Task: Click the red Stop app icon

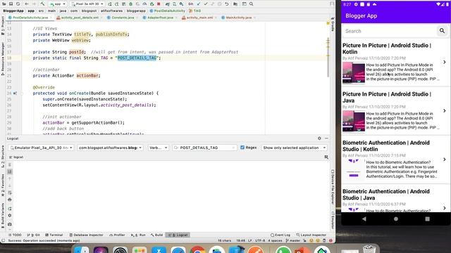Action: [x=159, y=4]
